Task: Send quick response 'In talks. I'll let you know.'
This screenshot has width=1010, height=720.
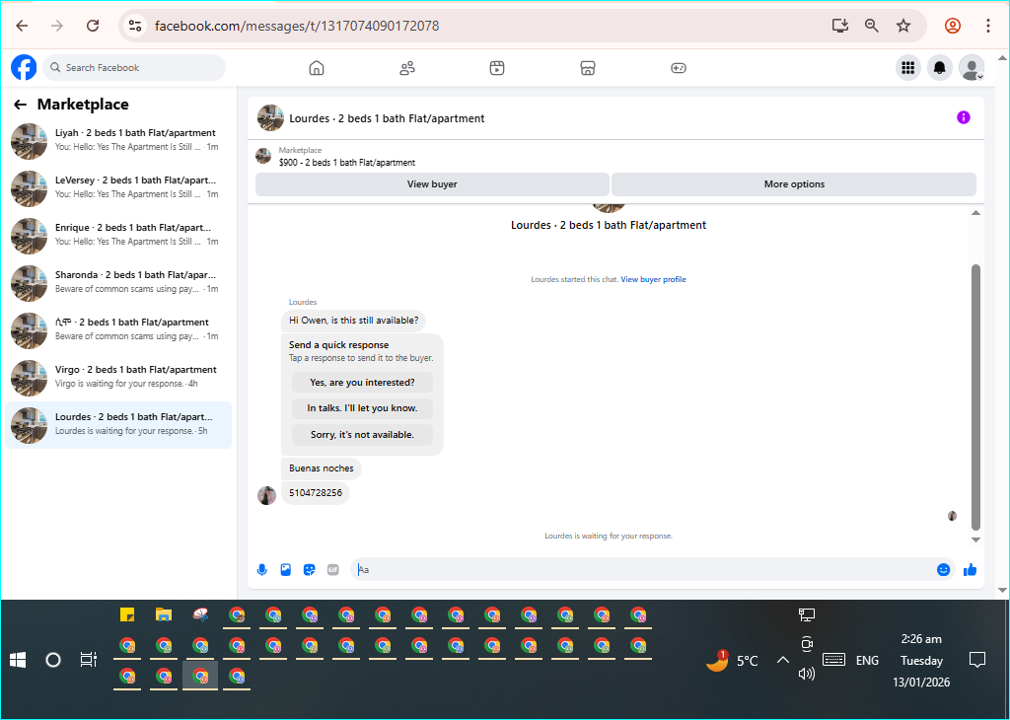Action: (362, 408)
